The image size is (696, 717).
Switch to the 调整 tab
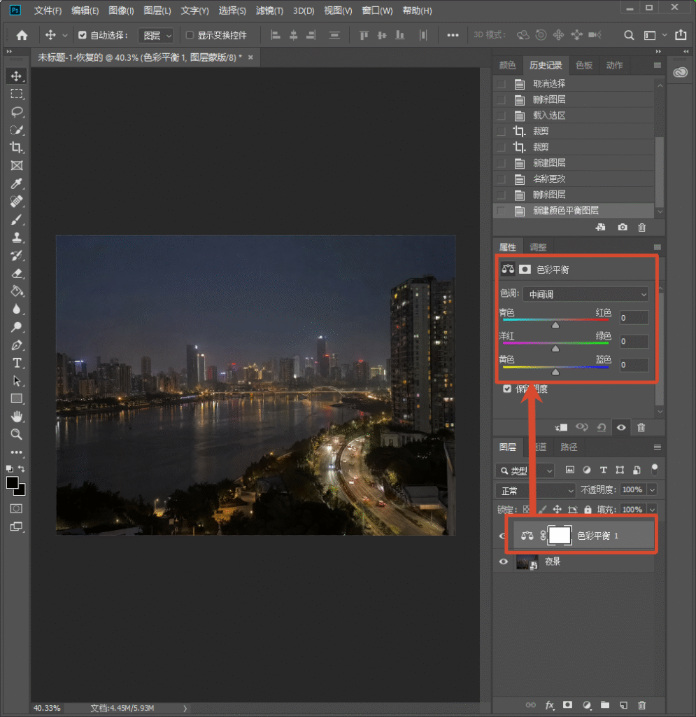click(x=538, y=247)
